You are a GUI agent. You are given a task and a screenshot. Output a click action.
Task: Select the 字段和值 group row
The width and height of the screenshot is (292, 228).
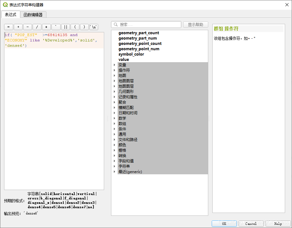(163, 161)
